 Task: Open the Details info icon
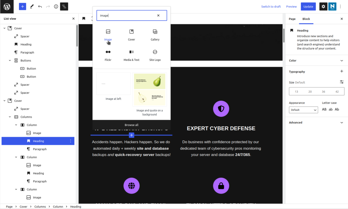(x=56, y=6)
